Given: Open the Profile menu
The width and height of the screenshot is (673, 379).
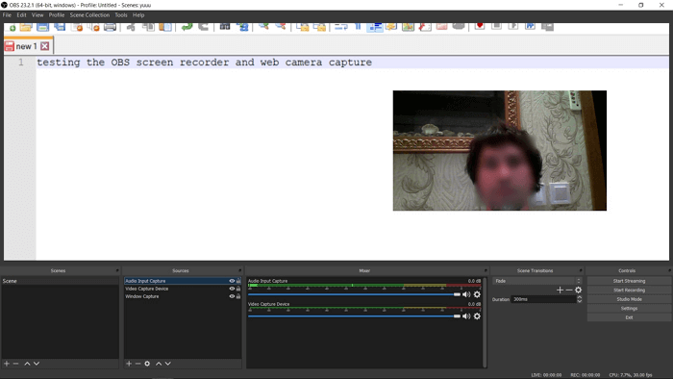Looking at the screenshot, I should 56,15.
